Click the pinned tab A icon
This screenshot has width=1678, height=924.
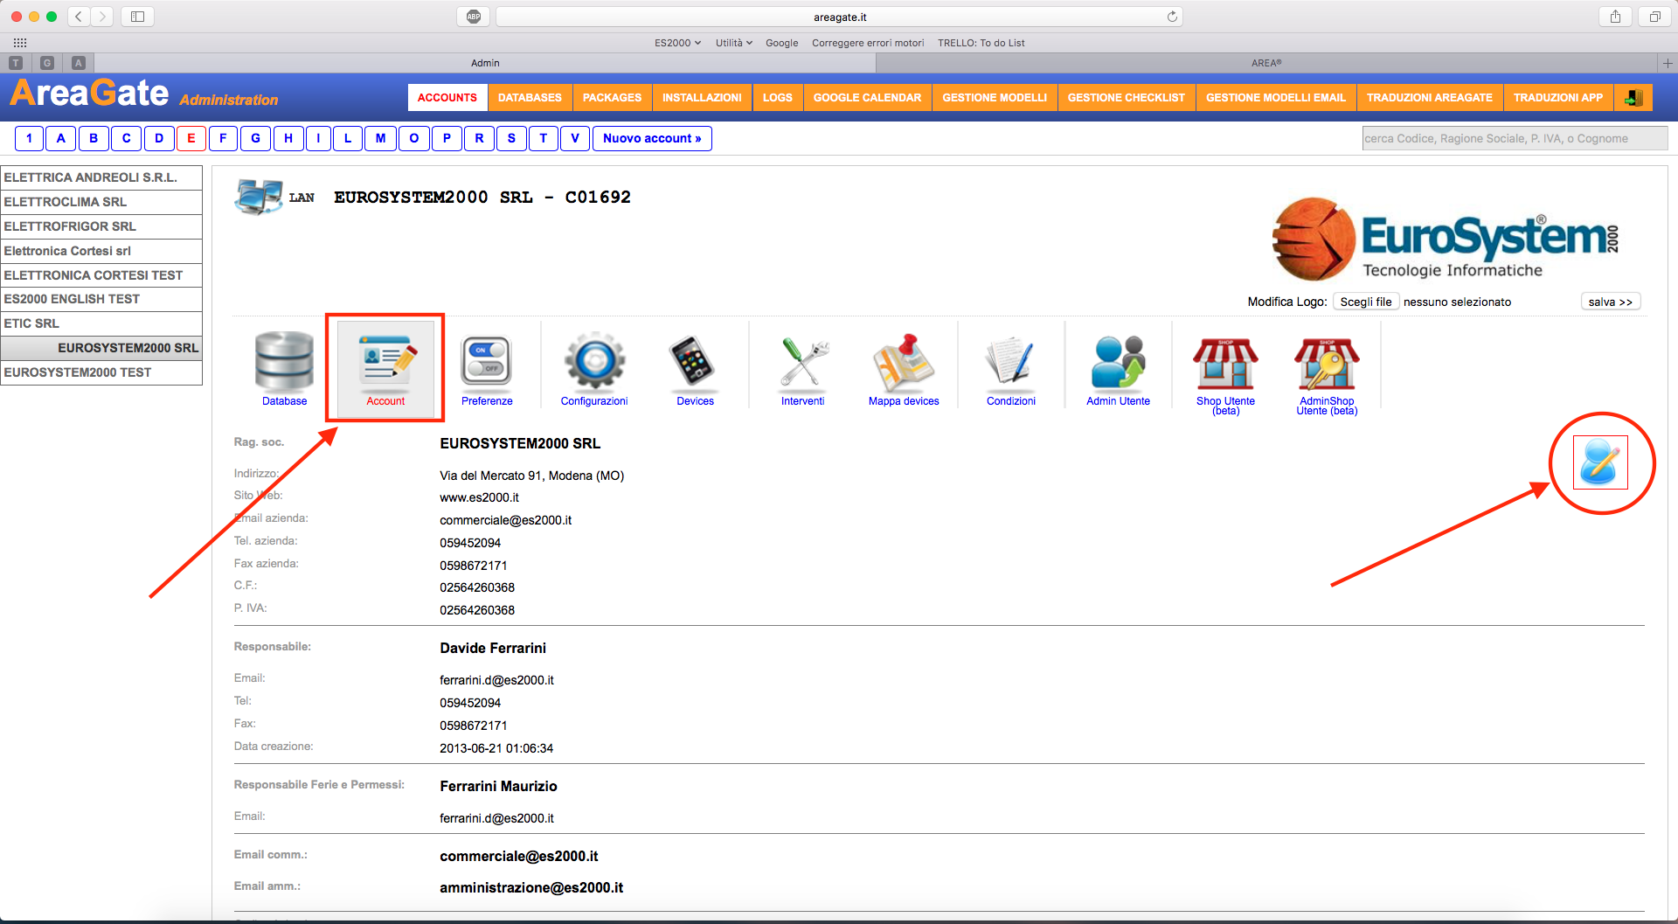[x=79, y=63]
